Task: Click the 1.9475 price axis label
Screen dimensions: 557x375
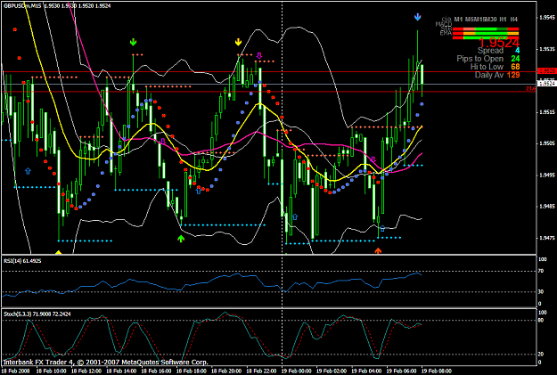Action: (x=547, y=238)
